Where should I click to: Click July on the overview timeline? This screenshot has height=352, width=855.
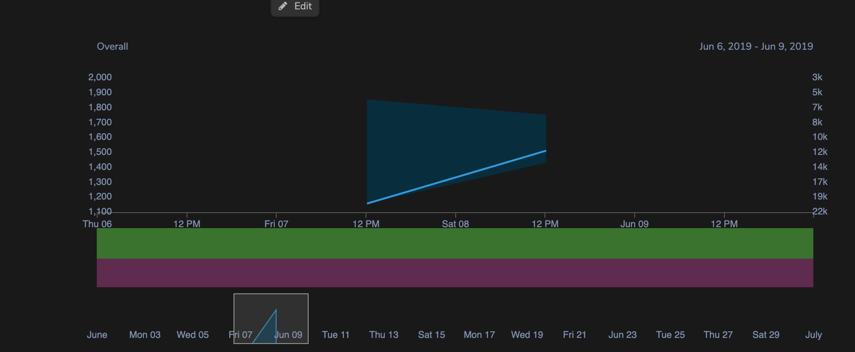tap(814, 335)
